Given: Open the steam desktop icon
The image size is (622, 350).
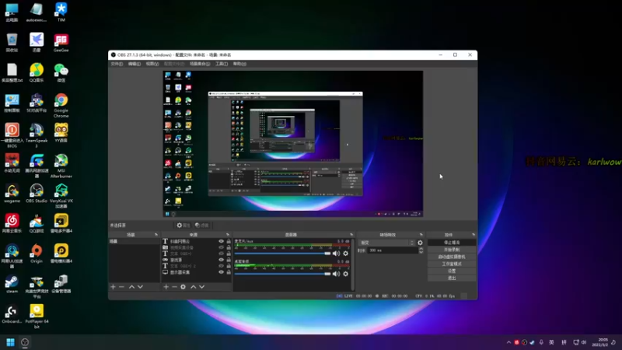Looking at the screenshot, I should (12, 284).
